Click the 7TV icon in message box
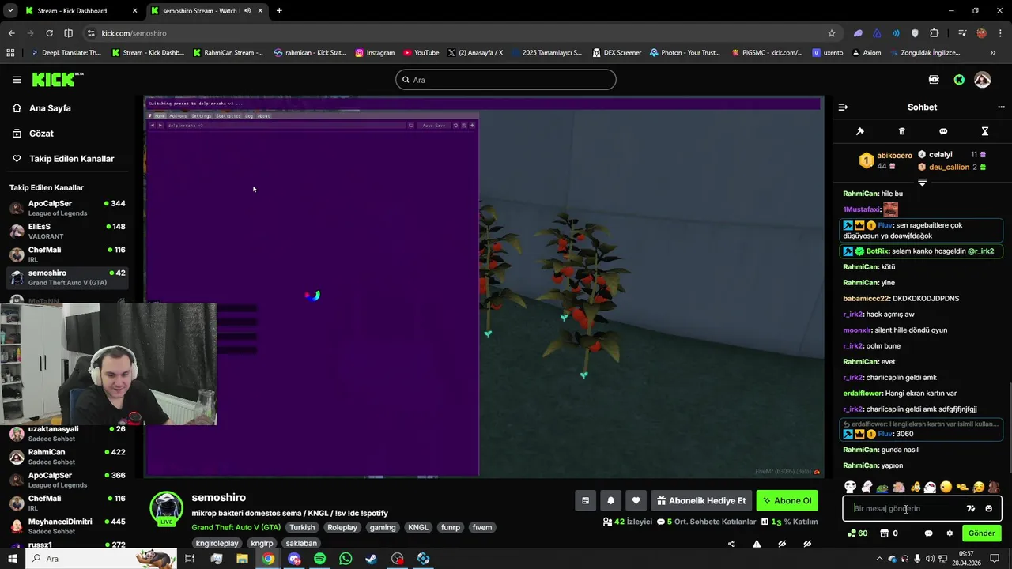 point(971,509)
